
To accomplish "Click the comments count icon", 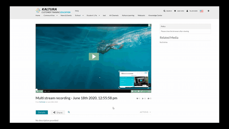I will (148, 99).
